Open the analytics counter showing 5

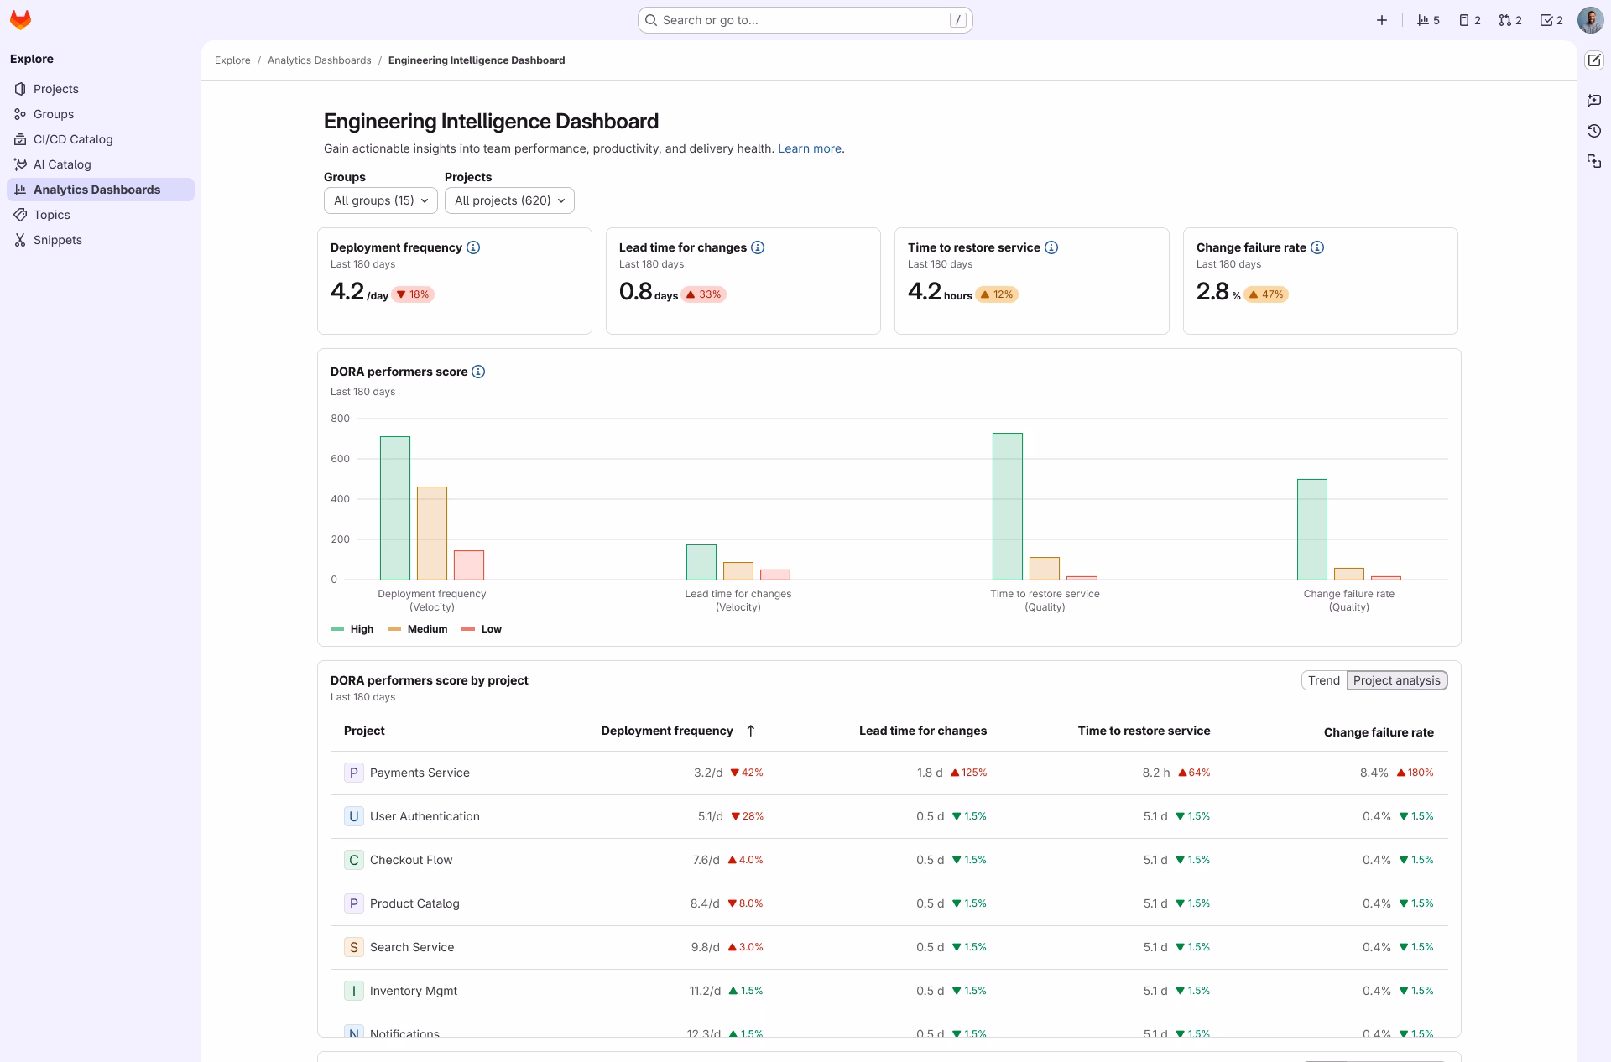coord(1428,20)
